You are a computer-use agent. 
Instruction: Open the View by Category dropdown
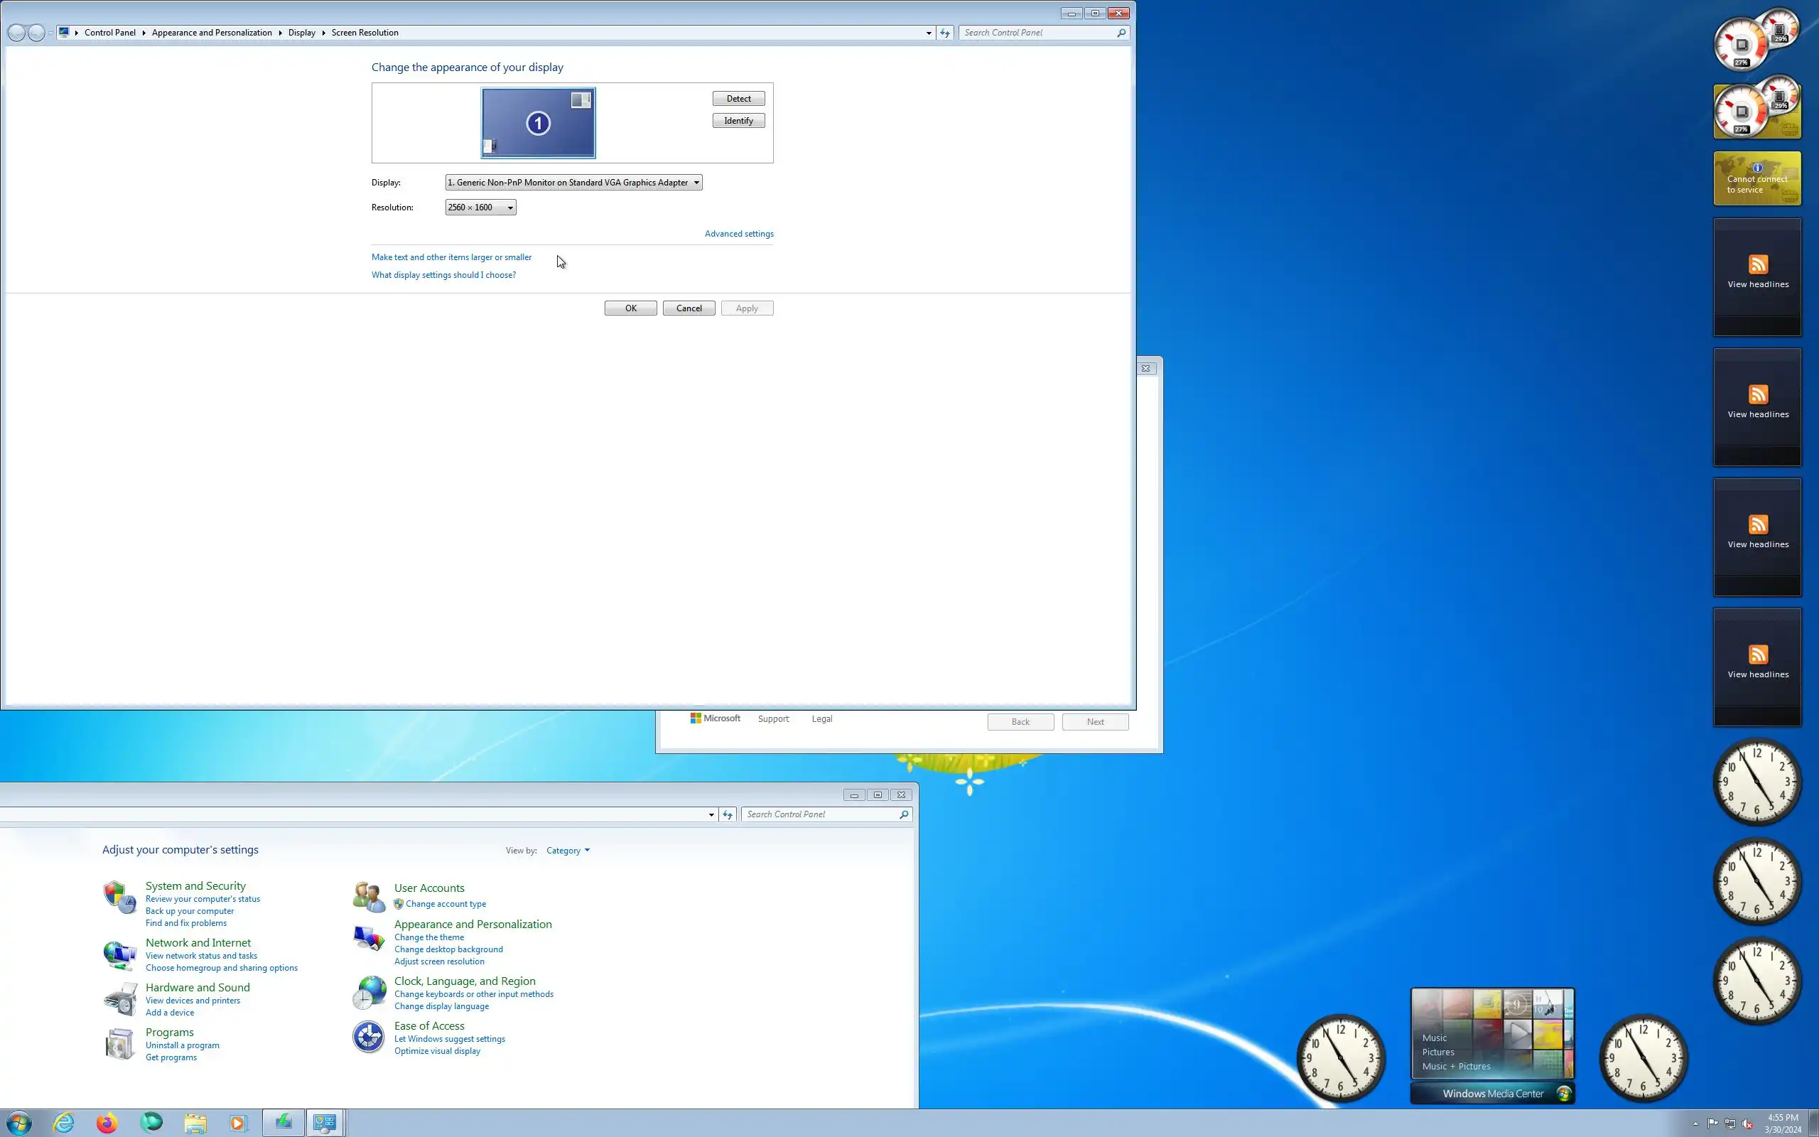tap(568, 851)
